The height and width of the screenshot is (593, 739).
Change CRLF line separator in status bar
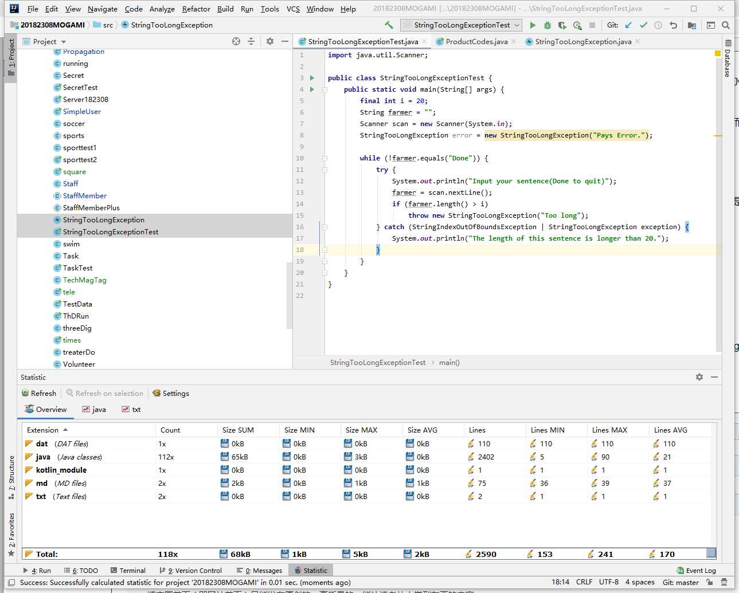tap(584, 582)
